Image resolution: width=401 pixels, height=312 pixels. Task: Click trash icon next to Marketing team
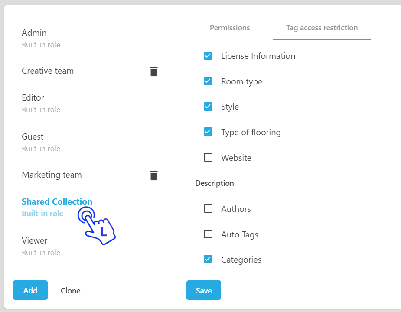[x=154, y=175]
